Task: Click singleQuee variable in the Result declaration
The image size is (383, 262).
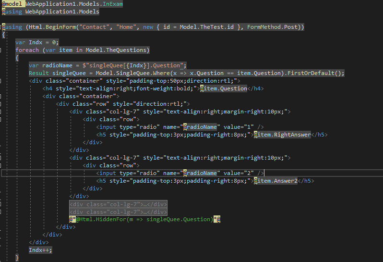Action: click(69, 73)
